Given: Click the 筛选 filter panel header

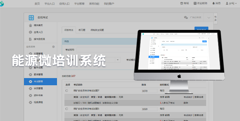Looking at the screenshot, I should click(x=99, y=41).
